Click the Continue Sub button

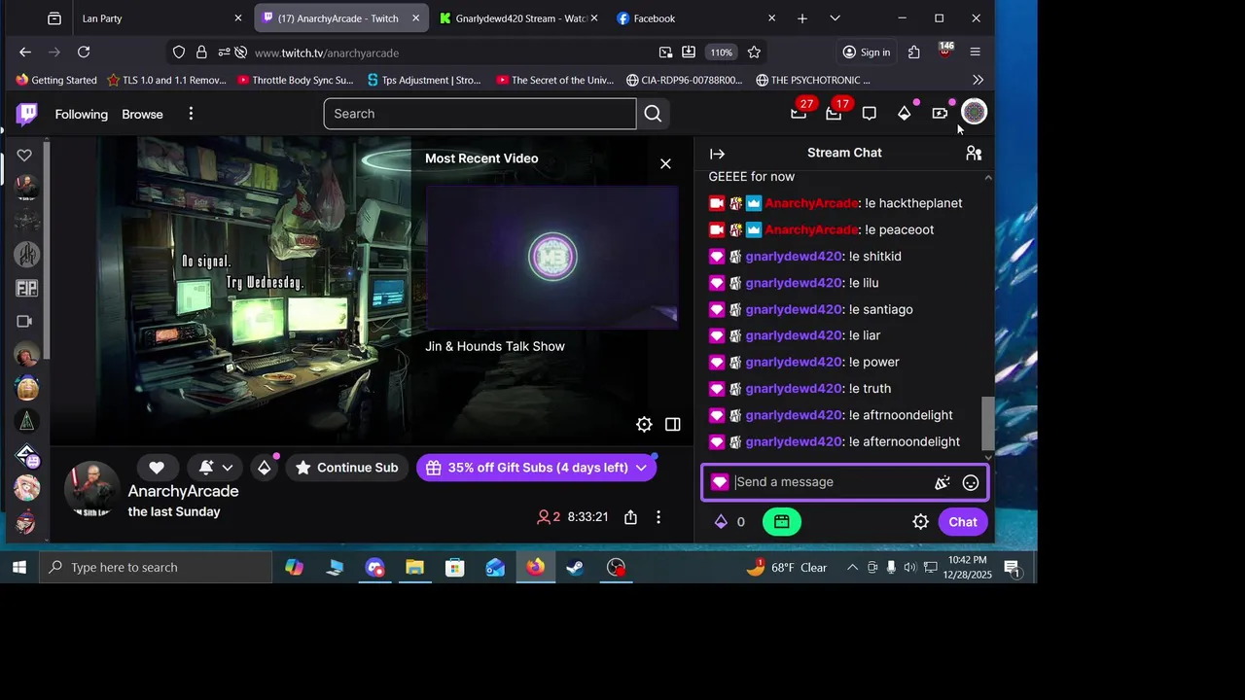(x=347, y=468)
